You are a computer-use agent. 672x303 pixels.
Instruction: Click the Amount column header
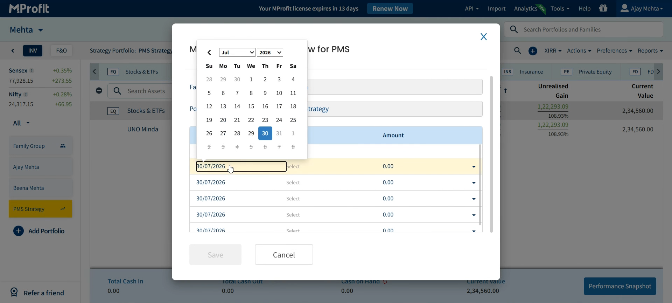(393, 136)
